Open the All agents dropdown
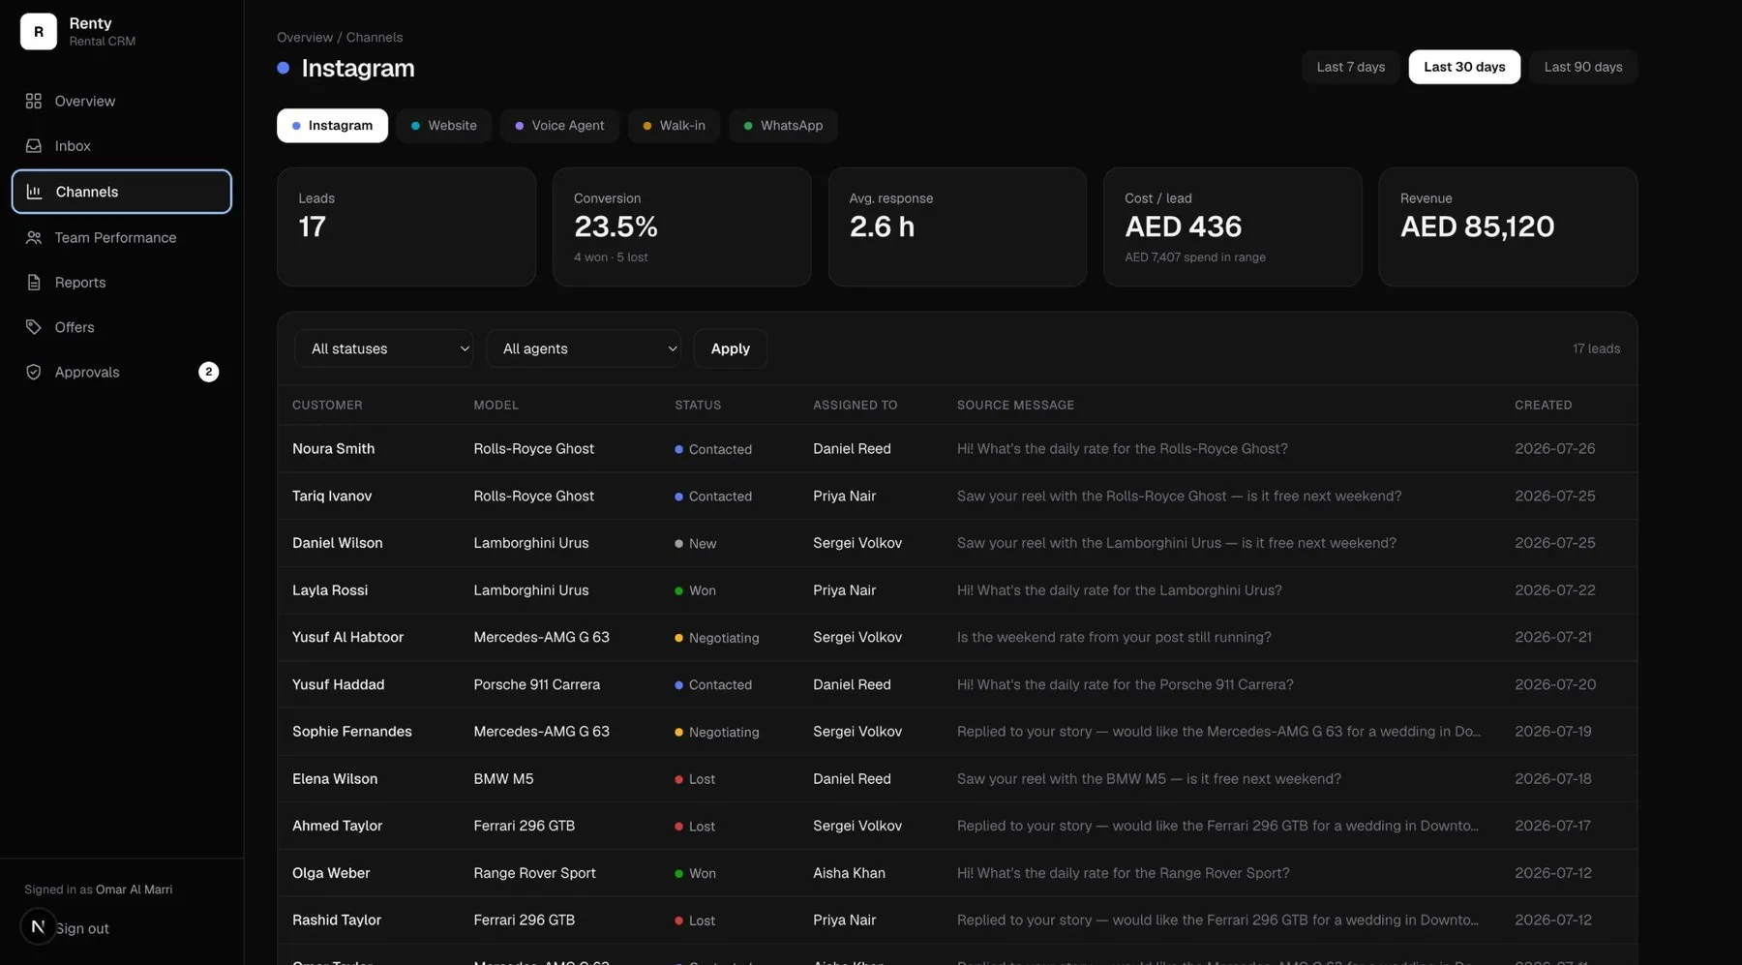 (x=584, y=348)
